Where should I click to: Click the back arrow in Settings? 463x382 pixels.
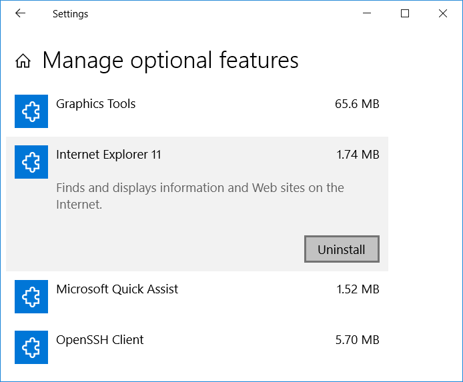point(20,13)
